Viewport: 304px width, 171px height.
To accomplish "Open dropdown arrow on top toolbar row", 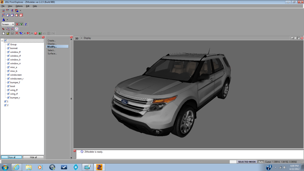I will coord(20,10).
